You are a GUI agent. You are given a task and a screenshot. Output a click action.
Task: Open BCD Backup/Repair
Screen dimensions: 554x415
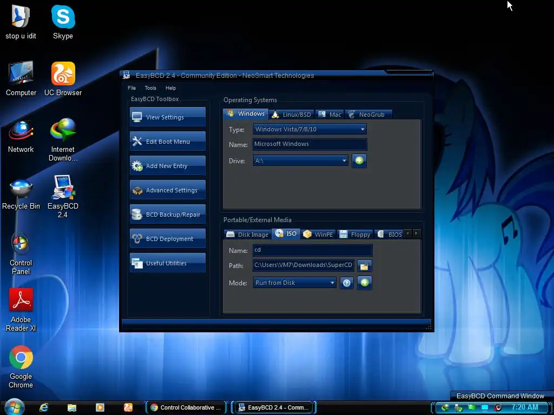pyautogui.click(x=168, y=214)
